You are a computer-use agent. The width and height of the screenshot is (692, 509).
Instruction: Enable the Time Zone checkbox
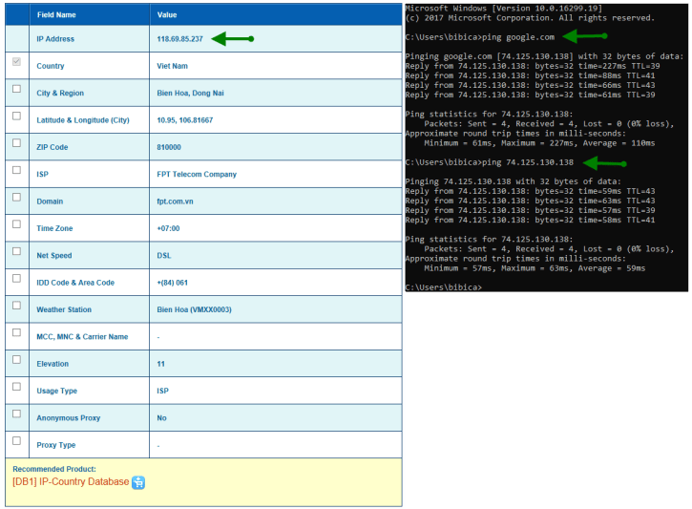pos(15,224)
